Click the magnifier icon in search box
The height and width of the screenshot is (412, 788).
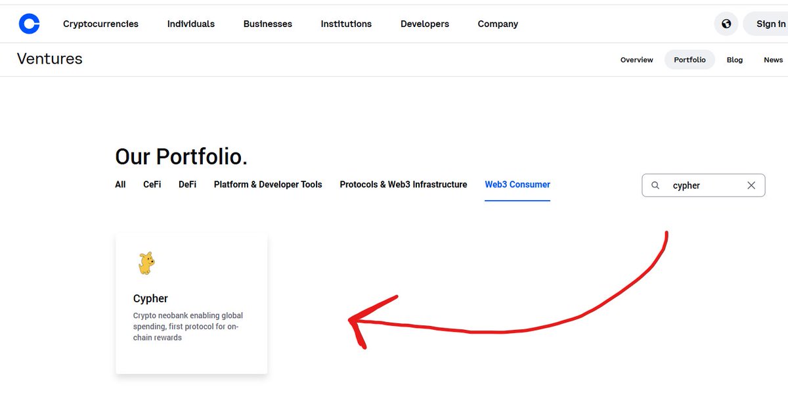(655, 185)
